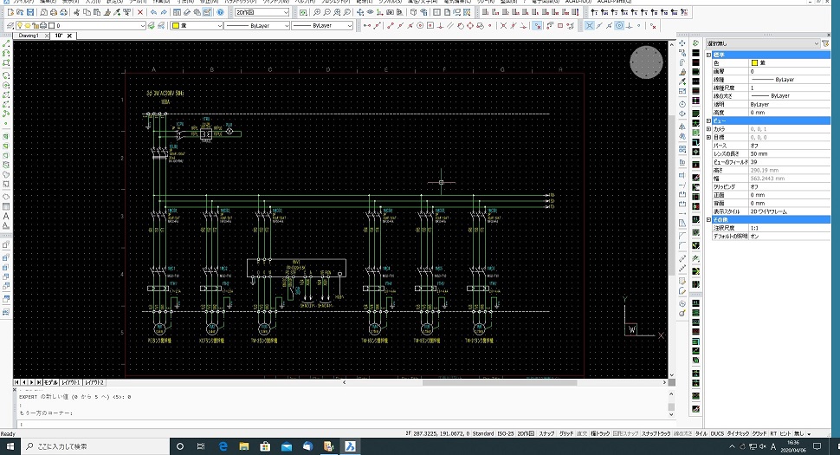
Task: Click the Zoom In magnifier icon
Action: 317,12
